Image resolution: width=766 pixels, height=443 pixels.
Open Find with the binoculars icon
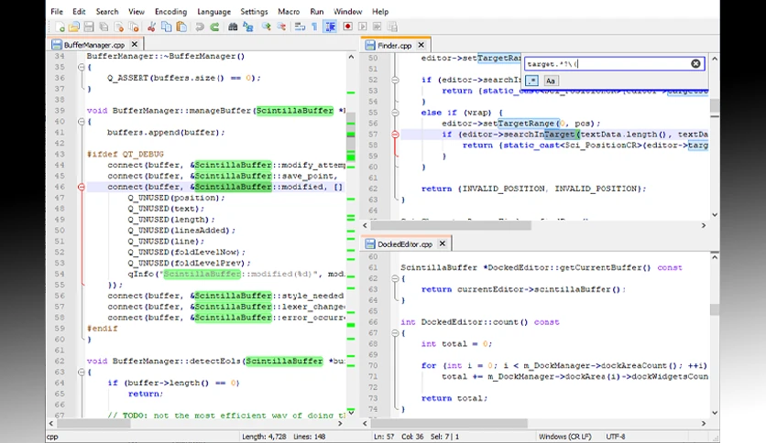pyautogui.click(x=233, y=27)
